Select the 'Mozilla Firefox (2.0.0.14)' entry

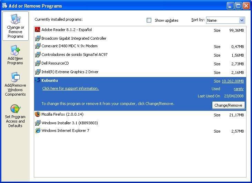[x=140, y=115]
